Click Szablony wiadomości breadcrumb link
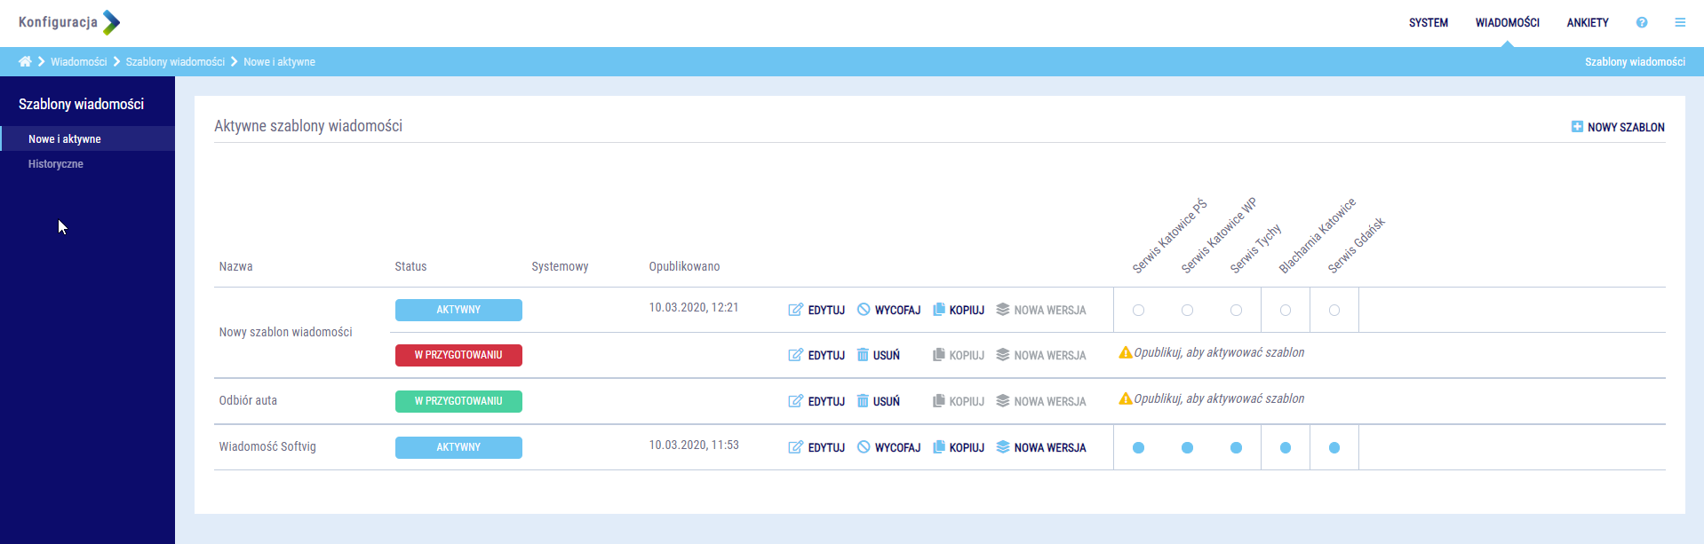The image size is (1704, 544). point(175,62)
